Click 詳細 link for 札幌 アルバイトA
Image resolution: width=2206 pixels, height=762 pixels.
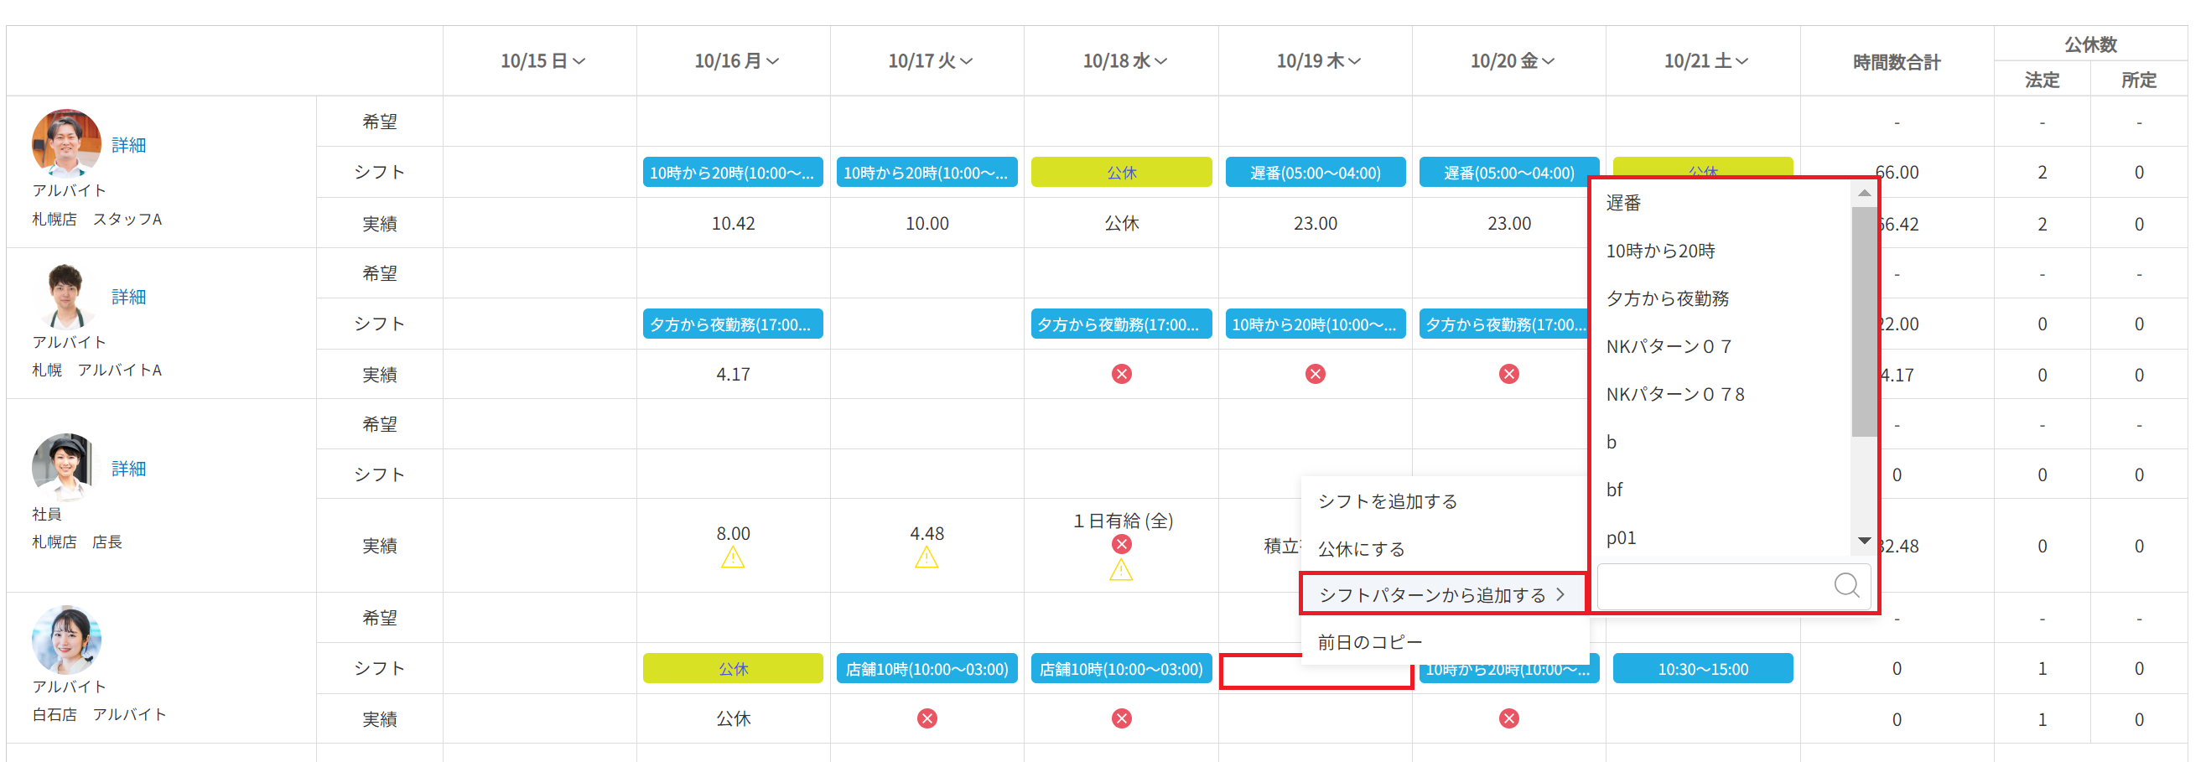[x=128, y=296]
